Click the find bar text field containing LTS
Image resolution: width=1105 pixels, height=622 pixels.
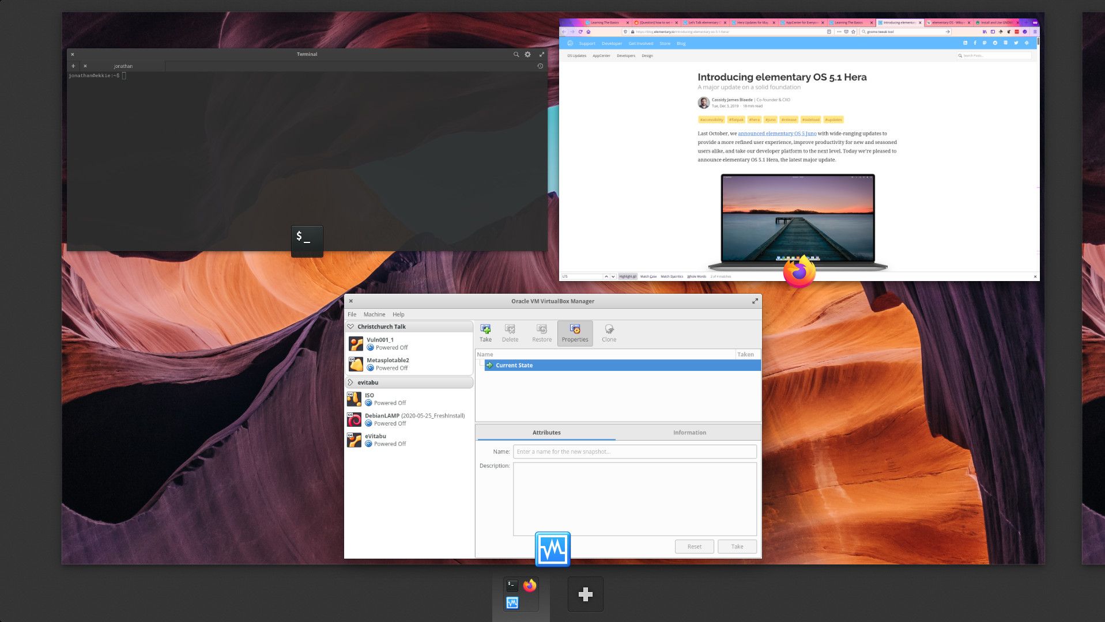(x=582, y=276)
